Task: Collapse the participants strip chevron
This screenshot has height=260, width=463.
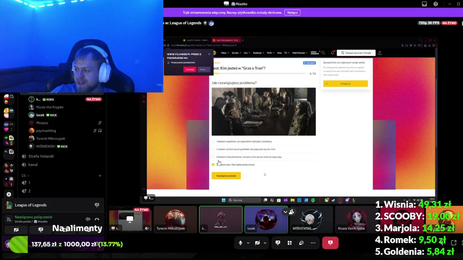Action: pyautogui.click(x=285, y=212)
